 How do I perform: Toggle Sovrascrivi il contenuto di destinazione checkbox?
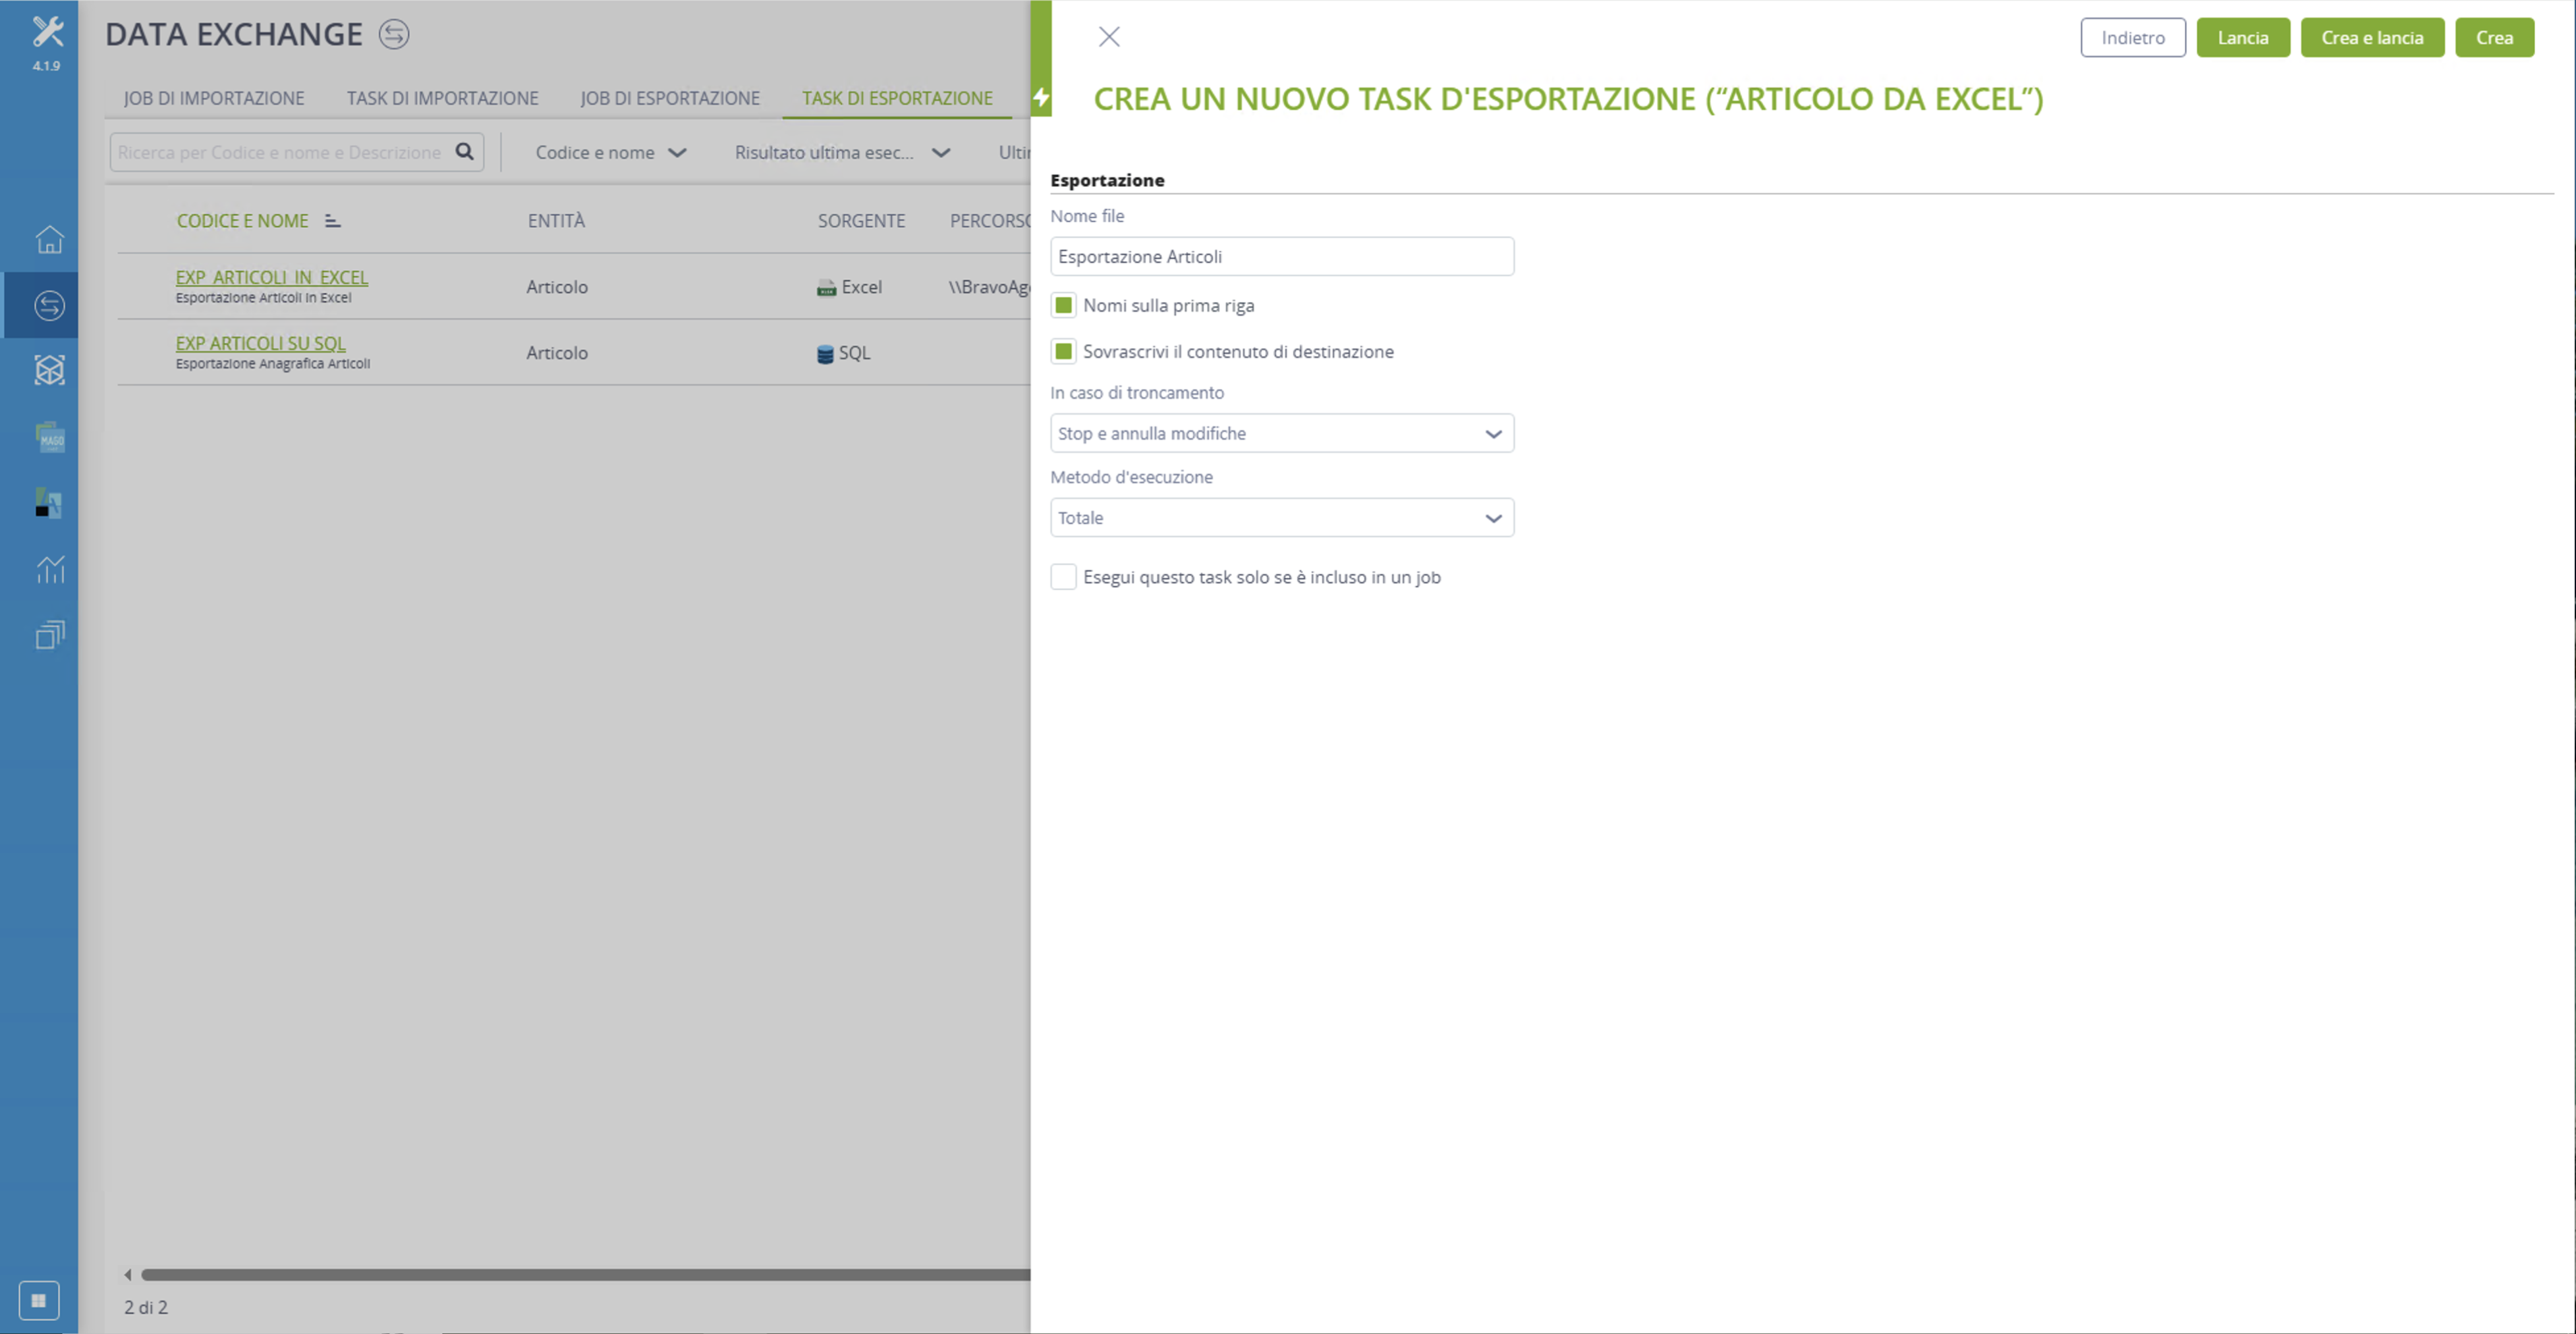tap(1063, 352)
